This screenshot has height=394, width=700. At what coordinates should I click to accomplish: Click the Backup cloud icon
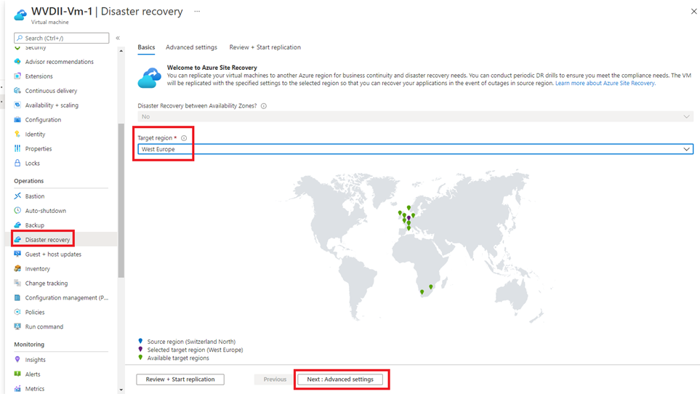pos(17,225)
